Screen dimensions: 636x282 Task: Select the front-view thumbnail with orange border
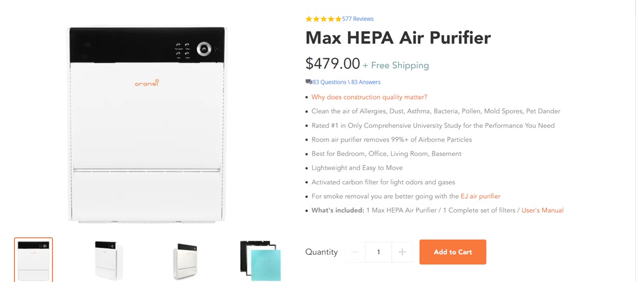click(x=33, y=260)
